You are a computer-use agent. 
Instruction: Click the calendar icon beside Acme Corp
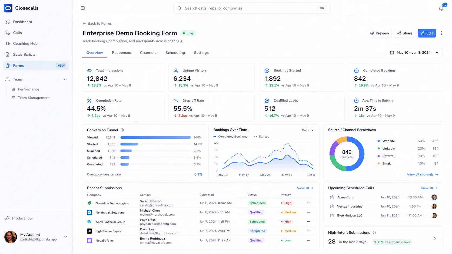pos(332,197)
